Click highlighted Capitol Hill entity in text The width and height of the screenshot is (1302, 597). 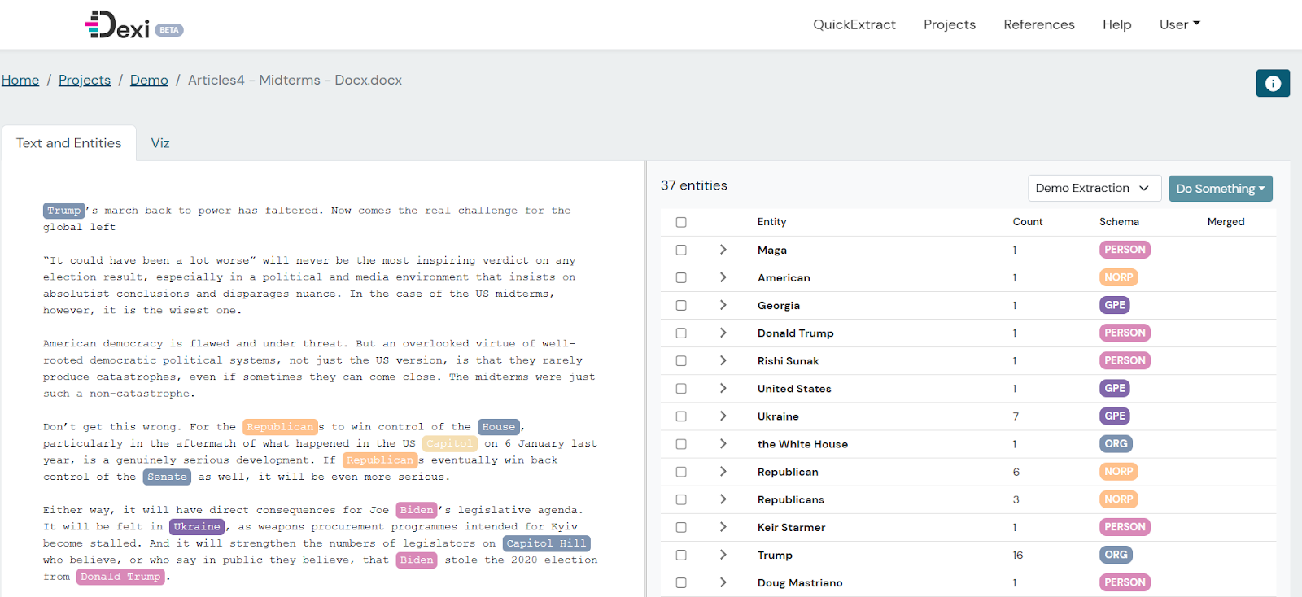[546, 543]
